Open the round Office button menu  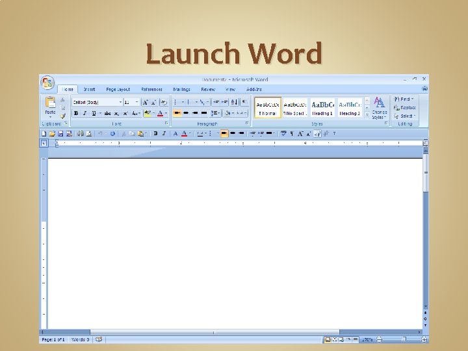47,83
